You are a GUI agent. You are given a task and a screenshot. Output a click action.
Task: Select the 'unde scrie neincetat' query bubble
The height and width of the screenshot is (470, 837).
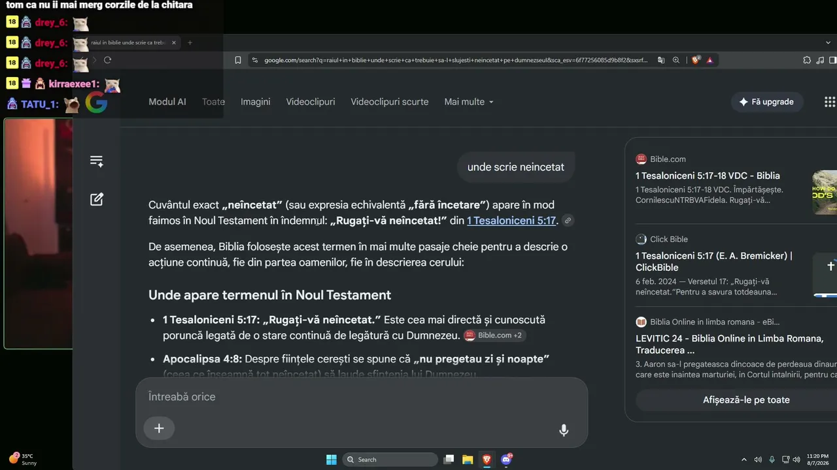(516, 167)
